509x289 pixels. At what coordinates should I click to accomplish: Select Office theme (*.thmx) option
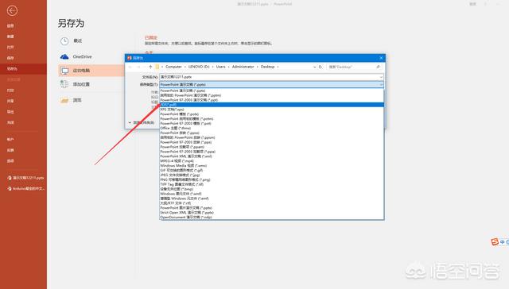[272, 129]
